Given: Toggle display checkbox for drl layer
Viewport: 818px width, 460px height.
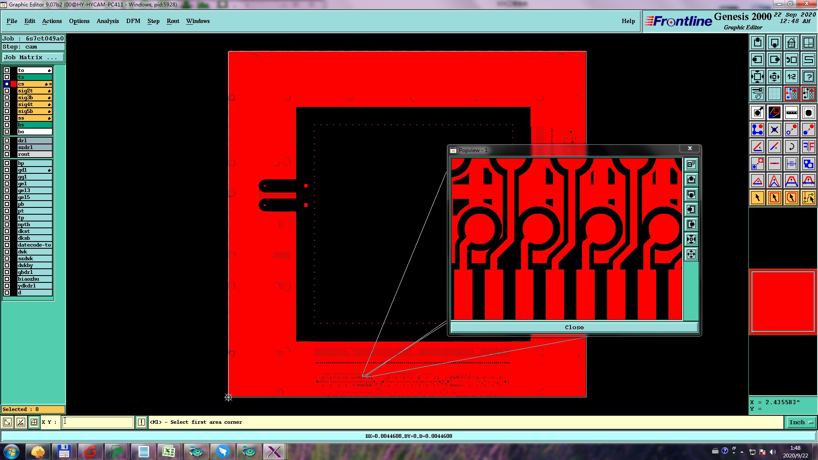Looking at the screenshot, I should [7, 141].
